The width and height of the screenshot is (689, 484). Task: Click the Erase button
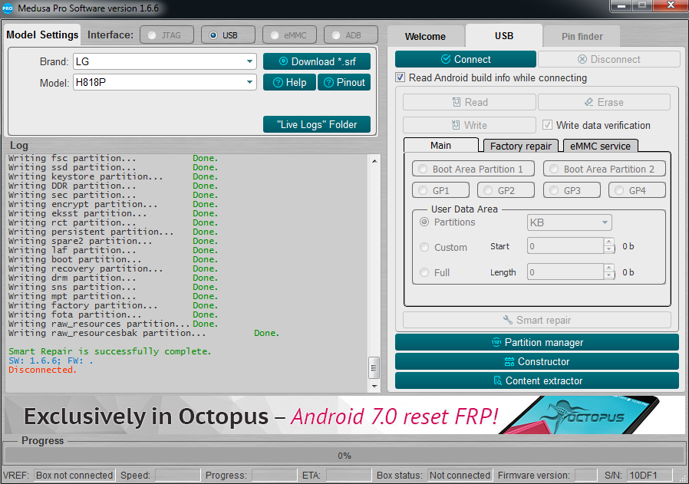pos(604,102)
